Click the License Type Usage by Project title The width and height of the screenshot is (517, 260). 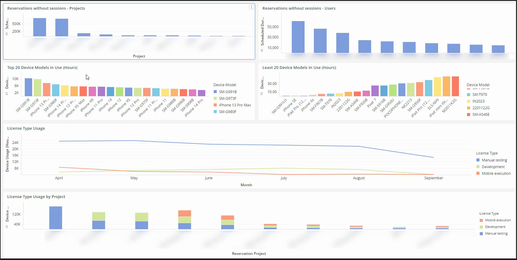point(36,197)
